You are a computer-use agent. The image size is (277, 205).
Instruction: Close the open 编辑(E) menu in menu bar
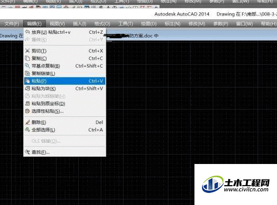[x=34, y=24]
